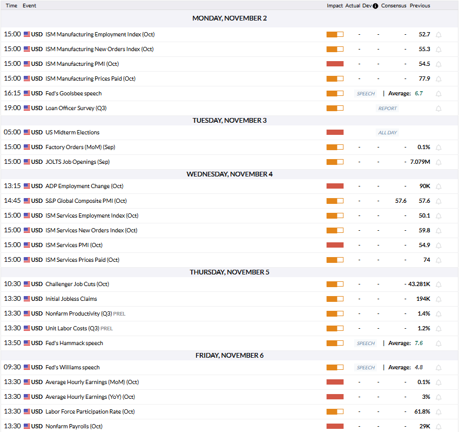Image resolution: width=459 pixels, height=432 pixels.
Task: Open Fed's Goolsbee speech event details
Action: coord(73,93)
